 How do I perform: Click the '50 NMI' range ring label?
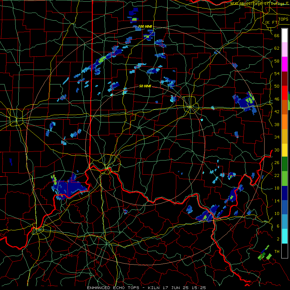[145, 86]
